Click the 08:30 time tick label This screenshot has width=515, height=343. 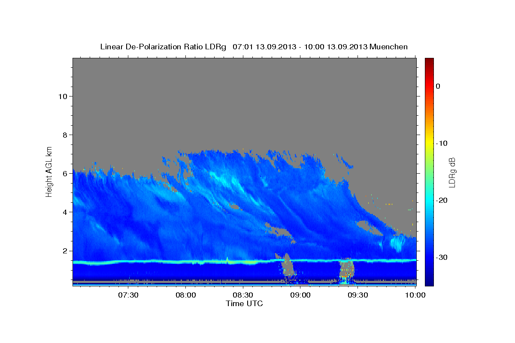(243, 295)
